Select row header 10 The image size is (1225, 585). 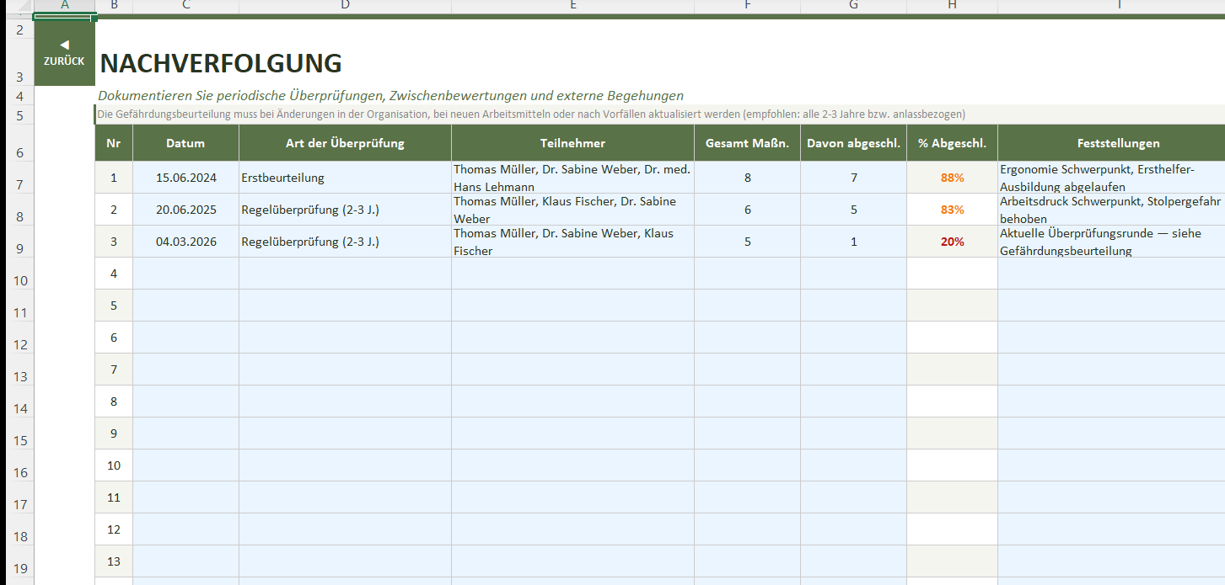17,280
